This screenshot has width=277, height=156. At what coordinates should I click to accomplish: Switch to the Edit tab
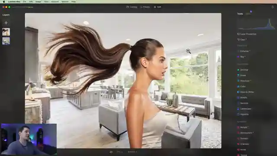click(158, 7)
